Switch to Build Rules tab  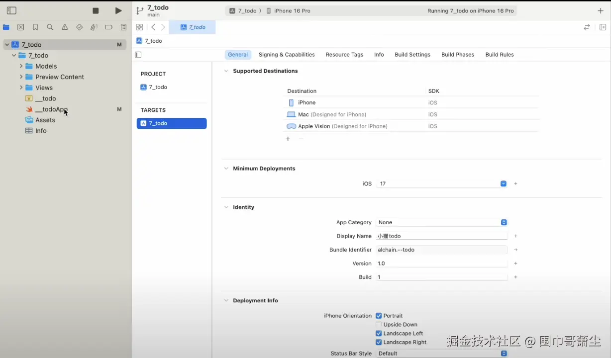coord(500,55)
